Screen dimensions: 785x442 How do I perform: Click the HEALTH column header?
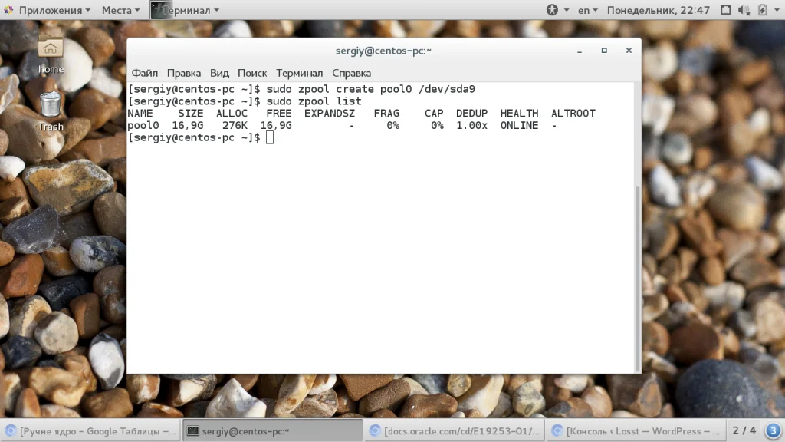519,114
